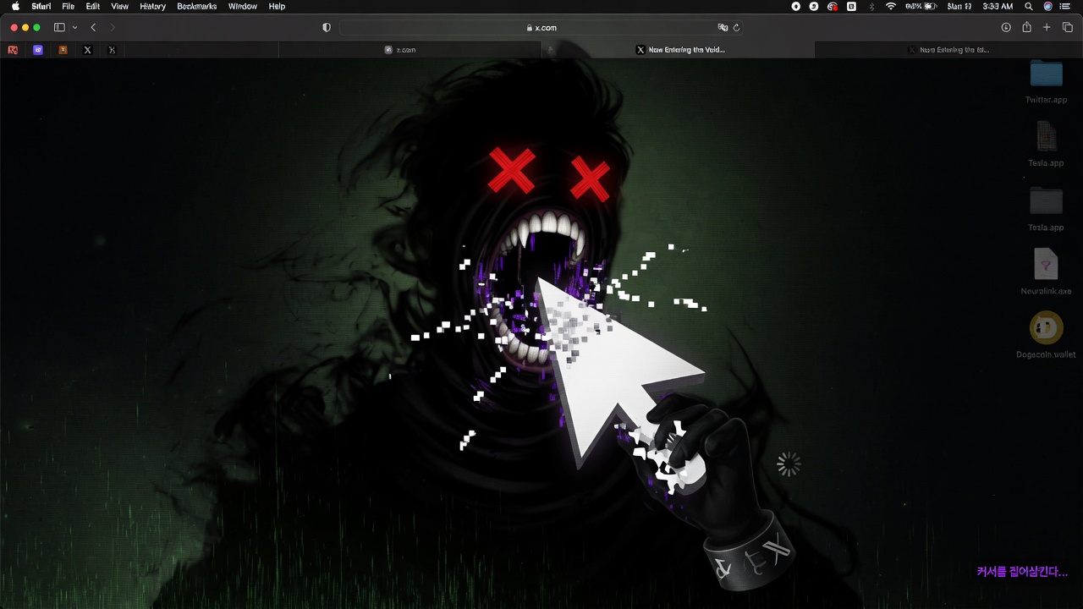
Task: Show the tab overview
Action: pos(1067,27)
